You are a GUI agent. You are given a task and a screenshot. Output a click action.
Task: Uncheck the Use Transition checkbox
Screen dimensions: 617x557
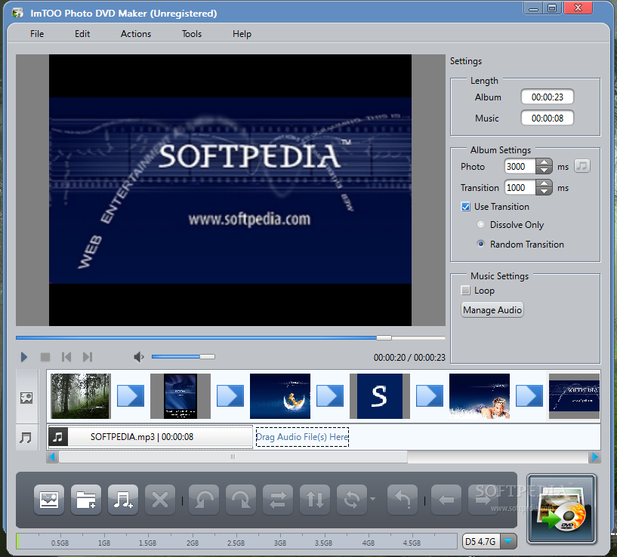(465, 207)
